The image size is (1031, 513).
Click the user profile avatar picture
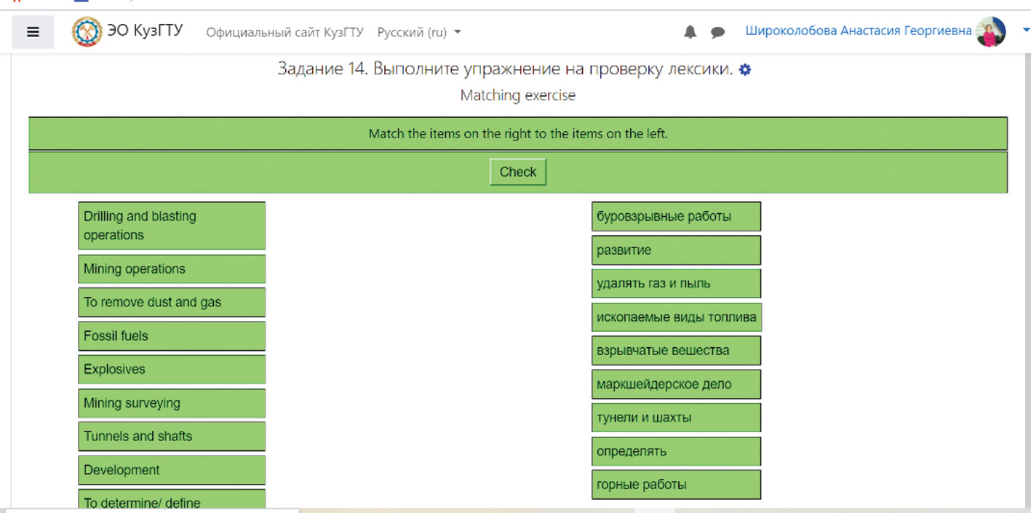click(990, 32)
